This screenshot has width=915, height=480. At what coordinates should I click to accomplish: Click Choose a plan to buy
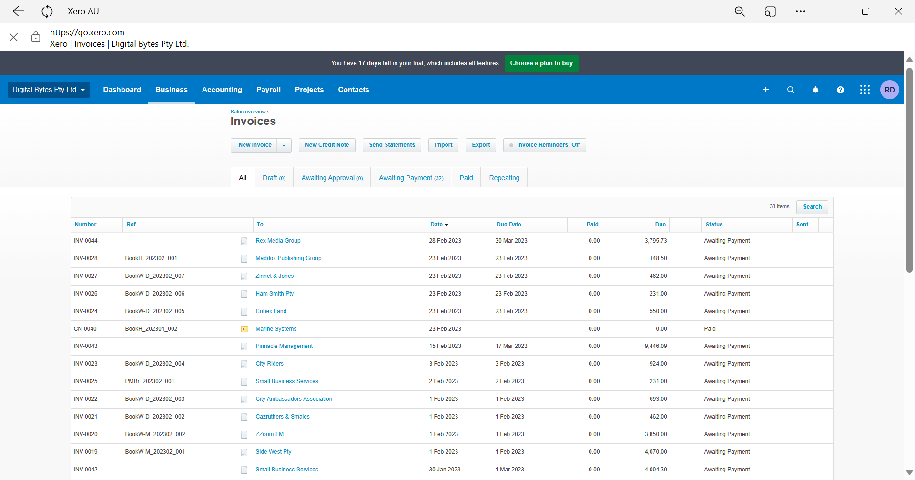click(541, 63)
